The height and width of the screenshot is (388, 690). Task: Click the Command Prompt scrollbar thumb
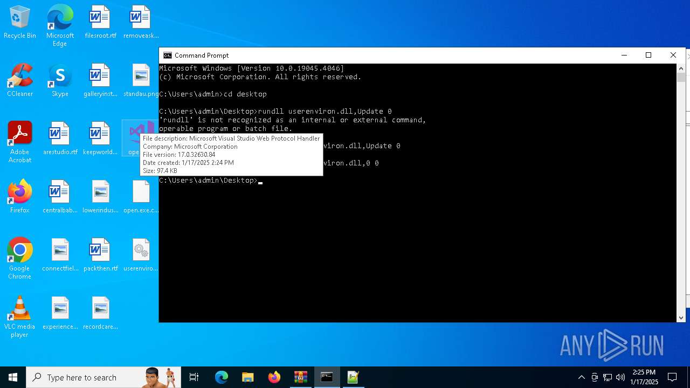click(681, 78)
